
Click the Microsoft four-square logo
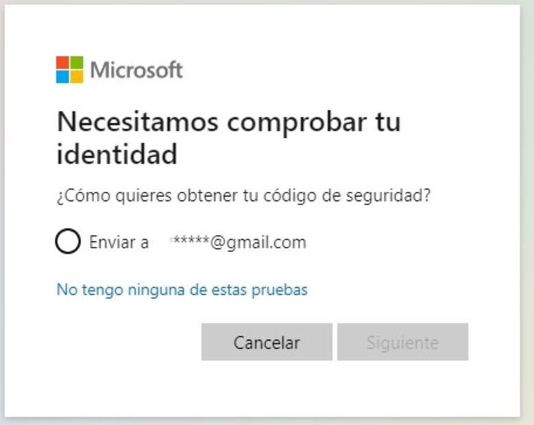pos(69,69)
